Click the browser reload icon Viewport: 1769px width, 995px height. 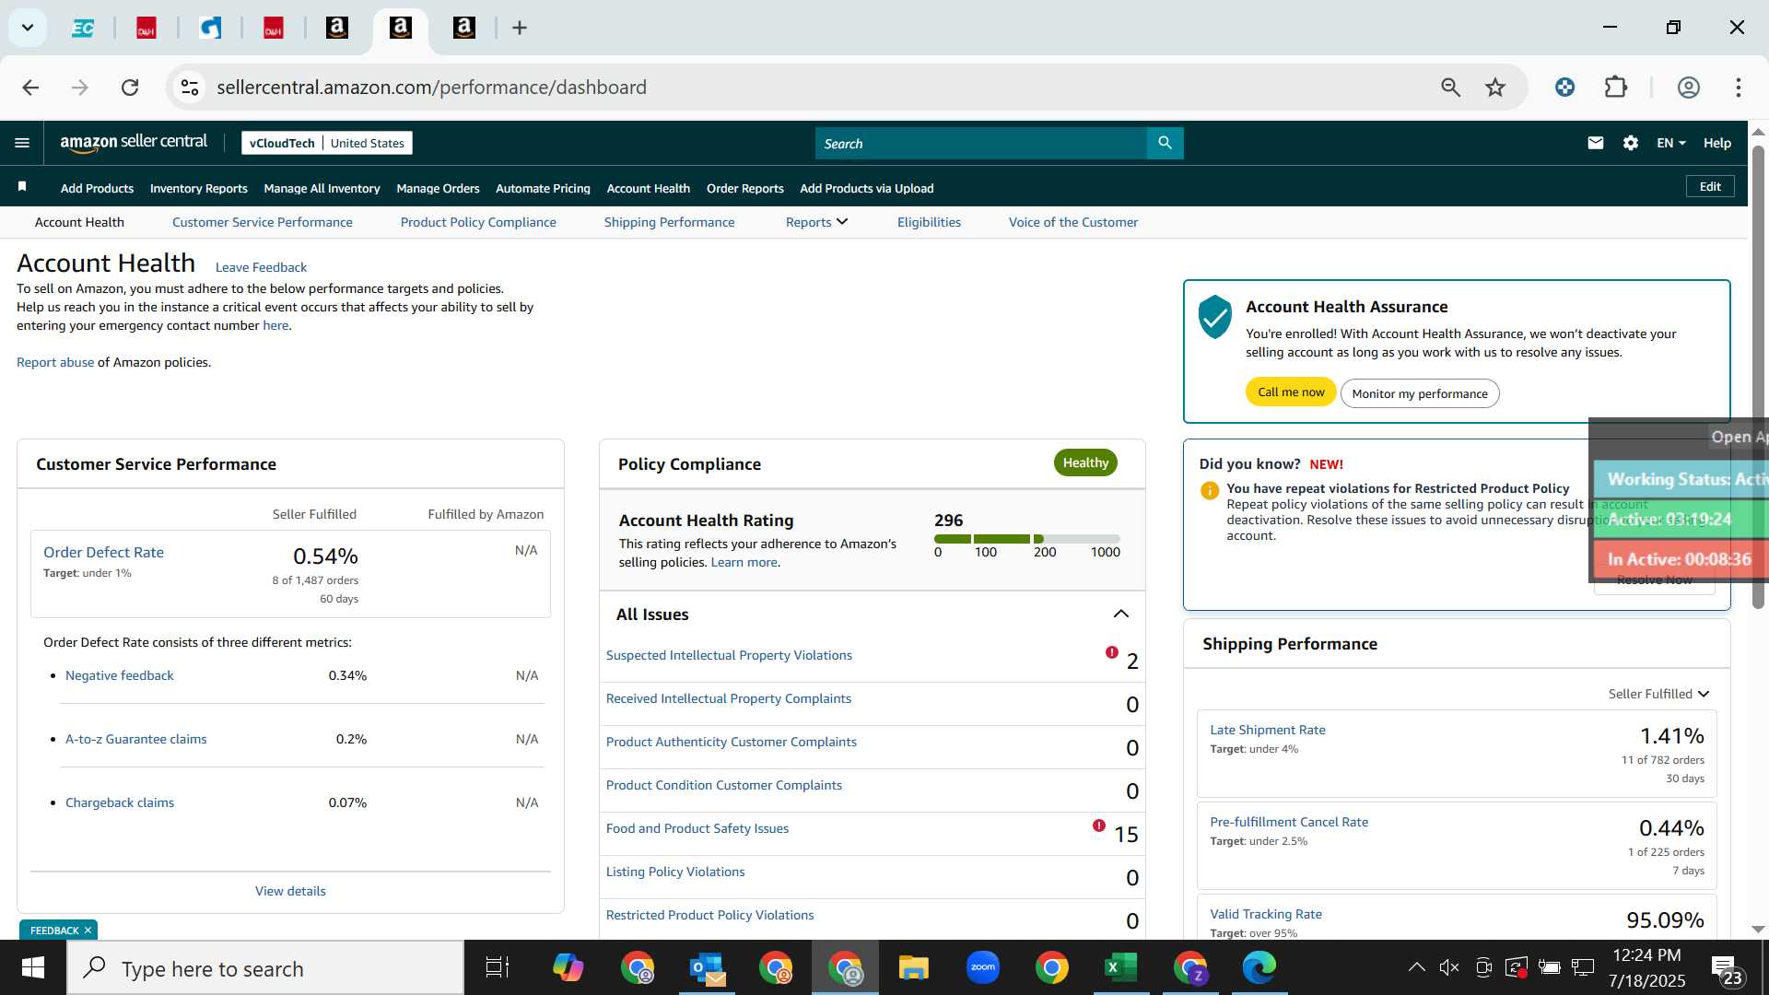pos(130,88)
